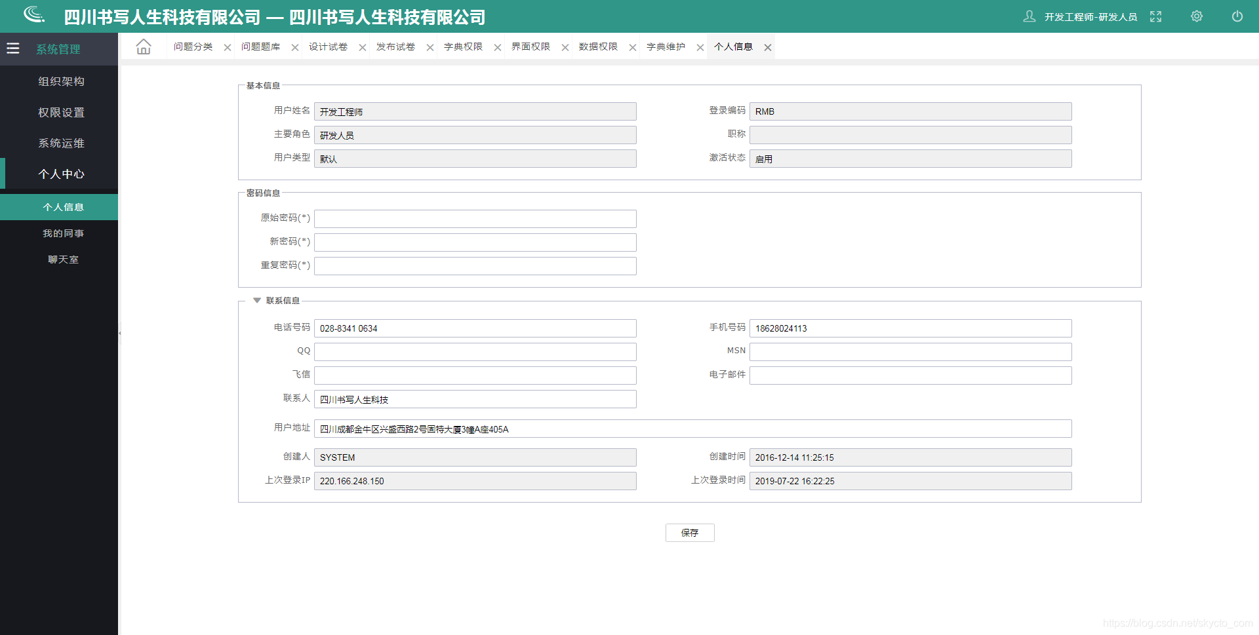Screen dimensions: 1259x635
Task: Click the 手机号码 field
Action: (911, 328)
